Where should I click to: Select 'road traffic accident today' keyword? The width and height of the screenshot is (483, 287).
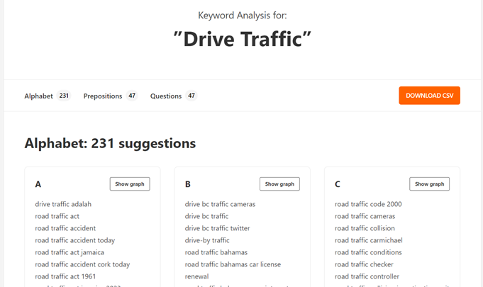point(75,240)
